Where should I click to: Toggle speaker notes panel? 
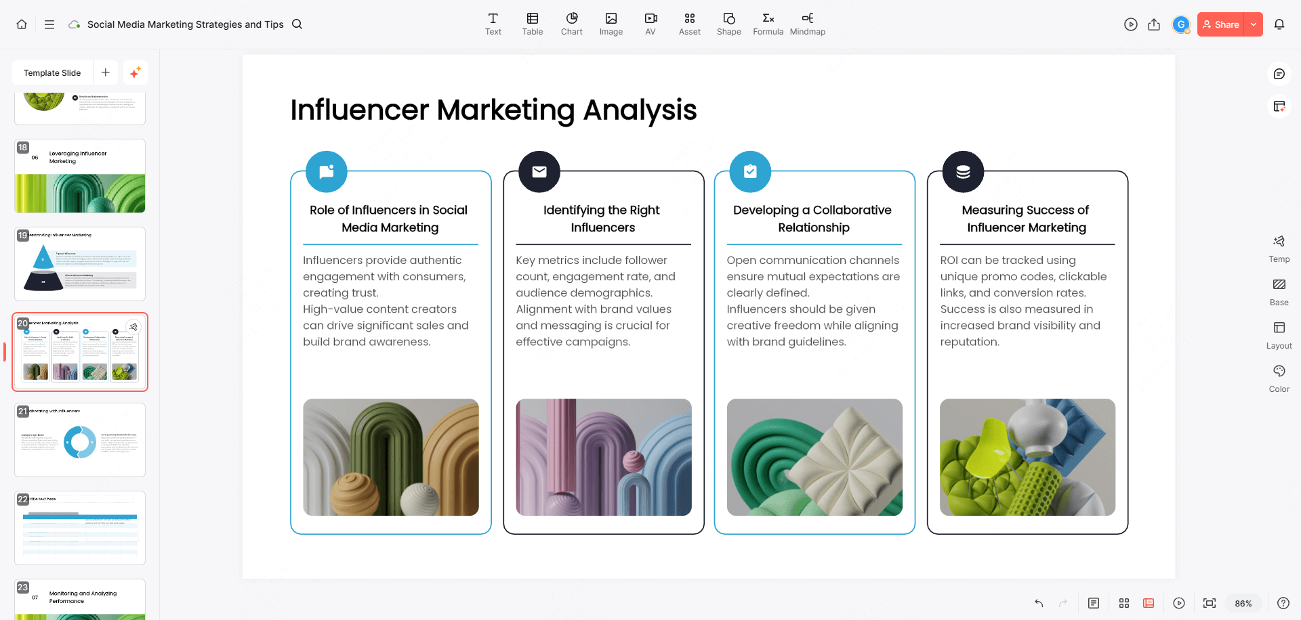[1093, 603]
